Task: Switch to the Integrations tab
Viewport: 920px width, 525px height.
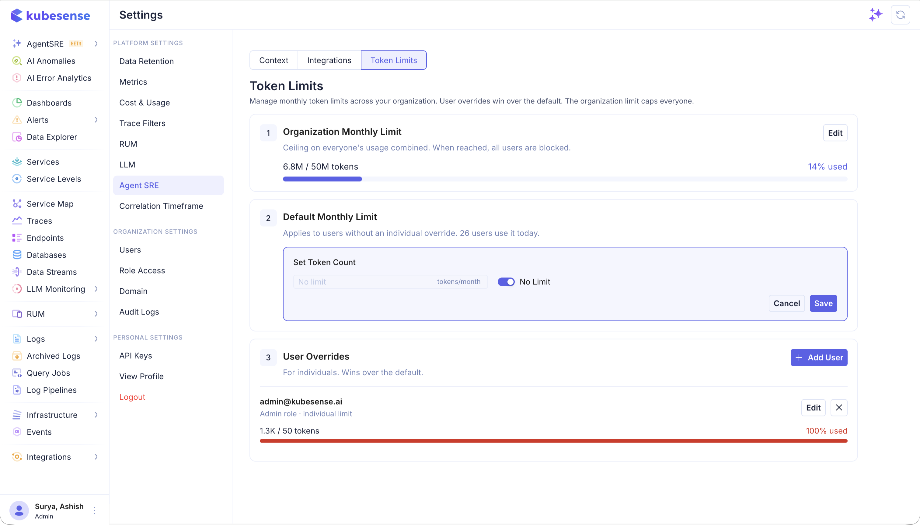Action: pyautogui.click(x=329, y=60)
